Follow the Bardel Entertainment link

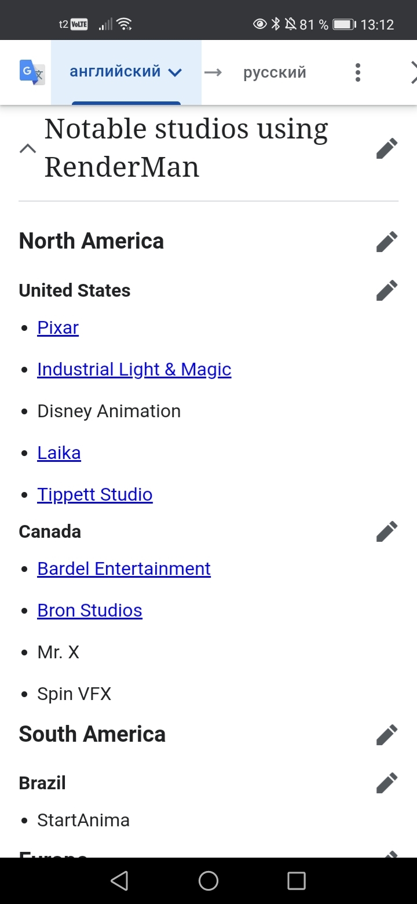124,569
